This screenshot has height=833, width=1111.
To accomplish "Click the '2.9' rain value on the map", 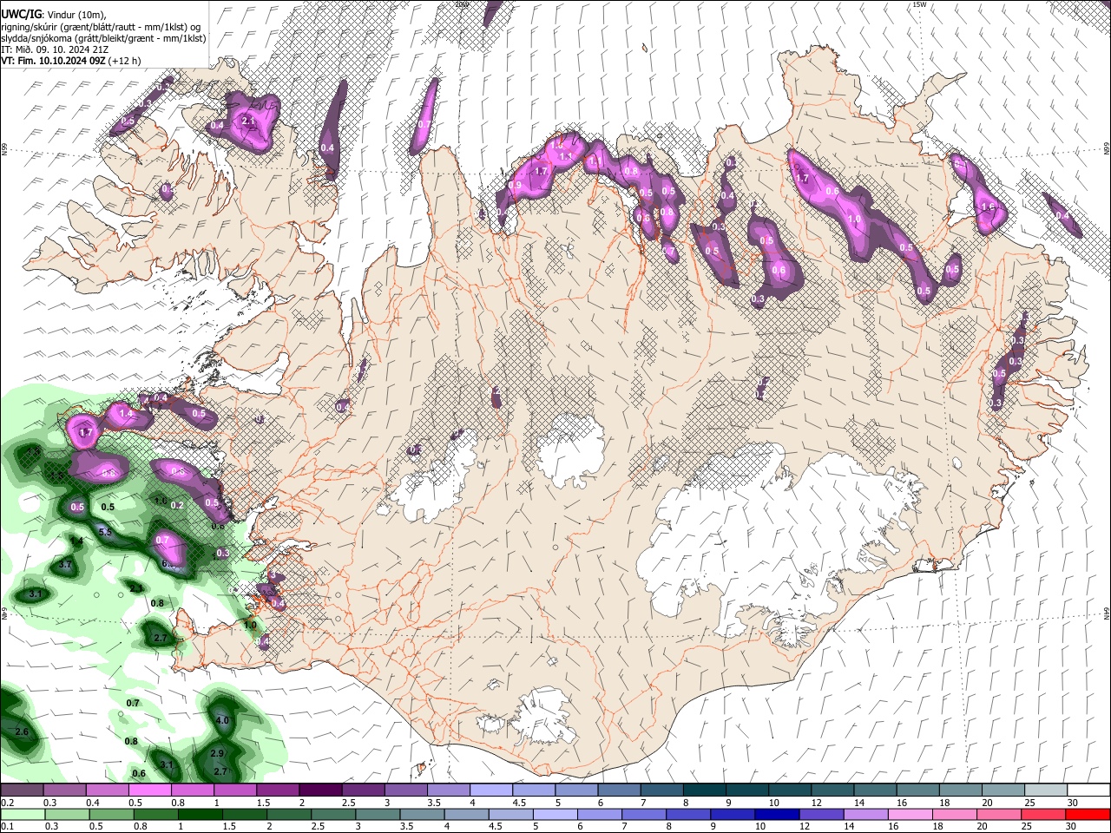I will (218, 753).
